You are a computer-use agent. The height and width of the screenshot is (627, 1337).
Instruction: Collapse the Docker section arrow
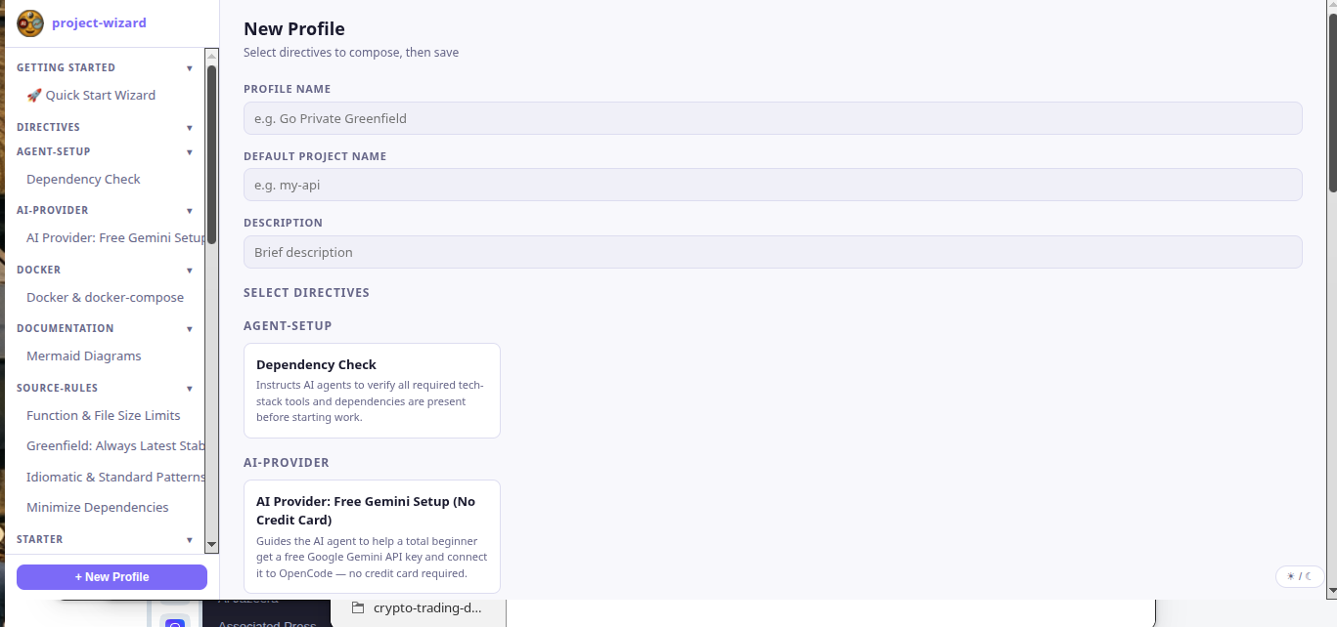coord(190,271)
